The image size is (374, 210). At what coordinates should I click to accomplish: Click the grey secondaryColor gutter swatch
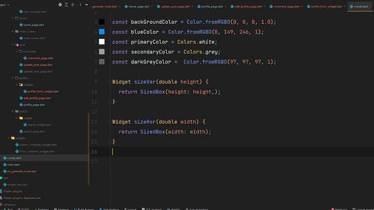pyautogui.click(x=102, y=52)
